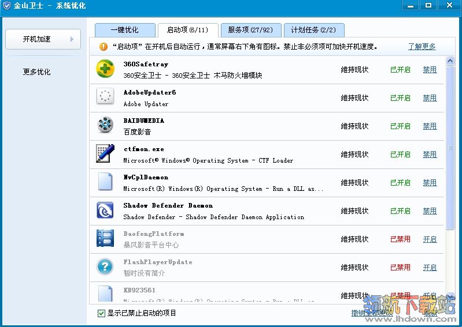Click Adobe Updater description text
This screenshot has width=462, height=327.
(146, 104)
